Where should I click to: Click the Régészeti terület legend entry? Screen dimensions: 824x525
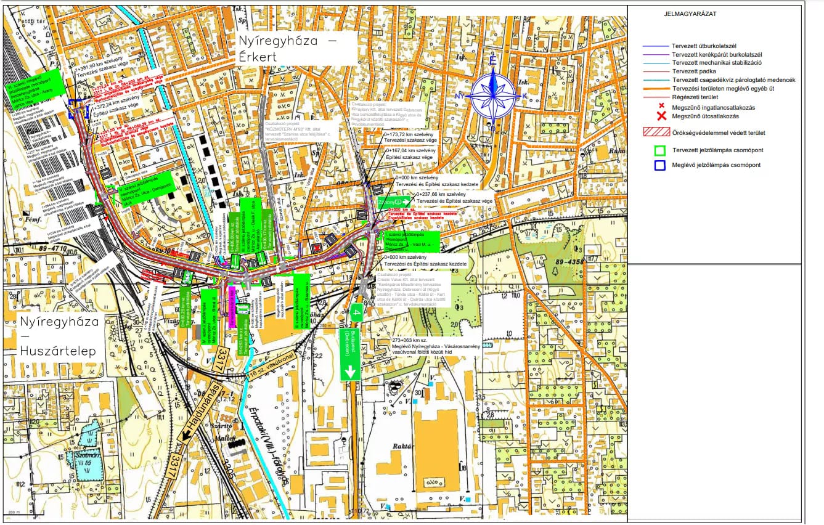[695, 97]
